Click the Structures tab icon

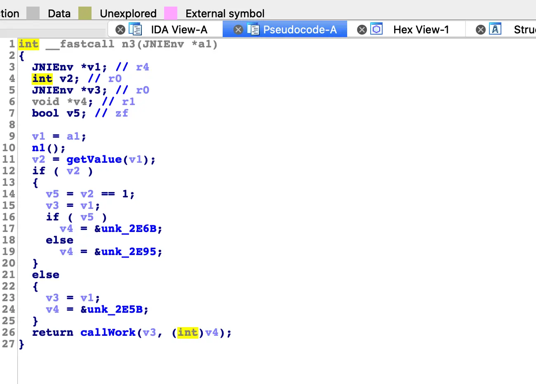pyautogui.click(x=495, y=29)
